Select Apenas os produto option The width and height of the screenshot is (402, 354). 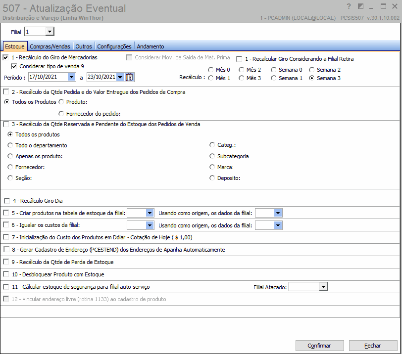[x=10, y=156]
